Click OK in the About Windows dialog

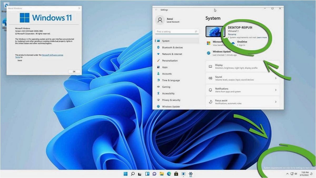click(74, 71)
